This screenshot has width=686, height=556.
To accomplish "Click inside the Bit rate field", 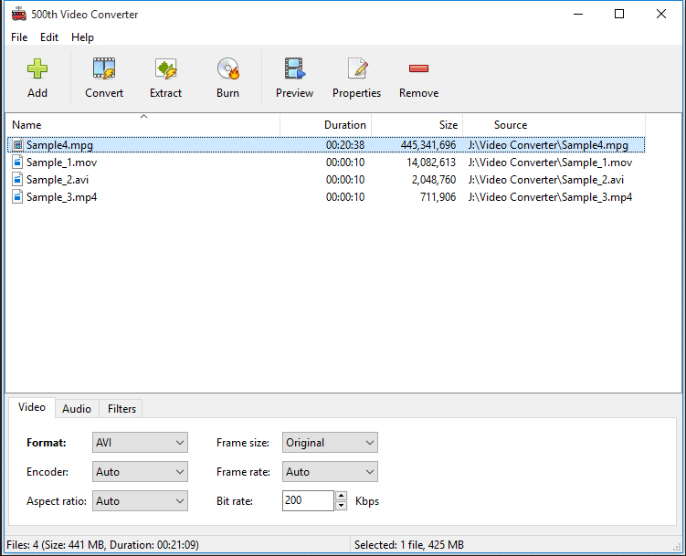I will [x=308, y=500].
